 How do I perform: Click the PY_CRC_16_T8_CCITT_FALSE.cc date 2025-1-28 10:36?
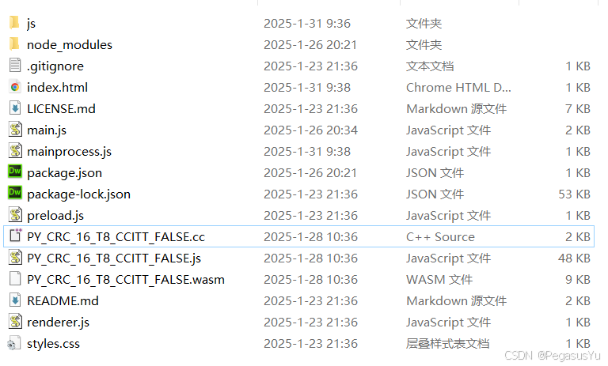tap(310, 236)
